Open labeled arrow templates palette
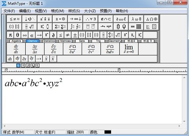 (106, 26)
